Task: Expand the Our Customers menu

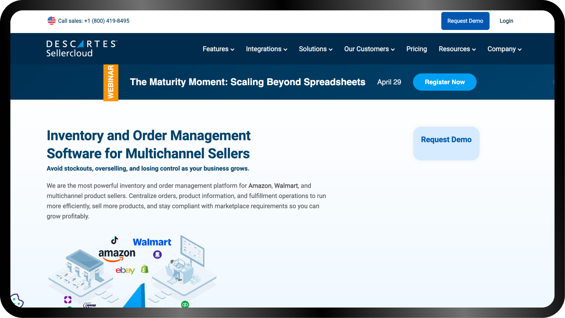Action: click(x=369, y=49)
